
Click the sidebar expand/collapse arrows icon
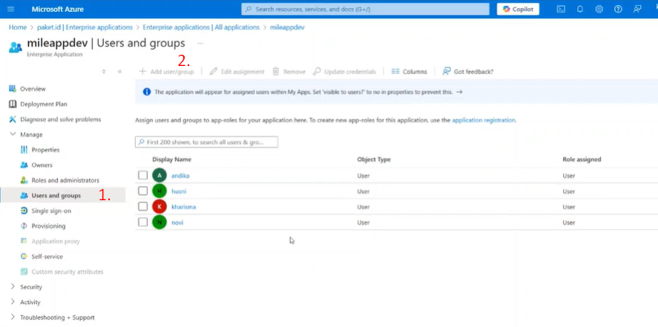(x=104, y=72)
